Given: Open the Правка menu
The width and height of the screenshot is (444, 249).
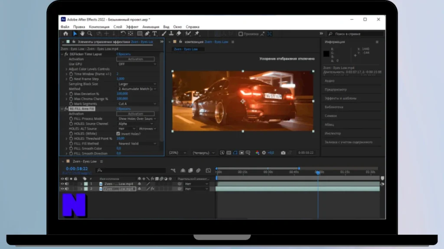Looking at the screenshot, I should (79, 27).
